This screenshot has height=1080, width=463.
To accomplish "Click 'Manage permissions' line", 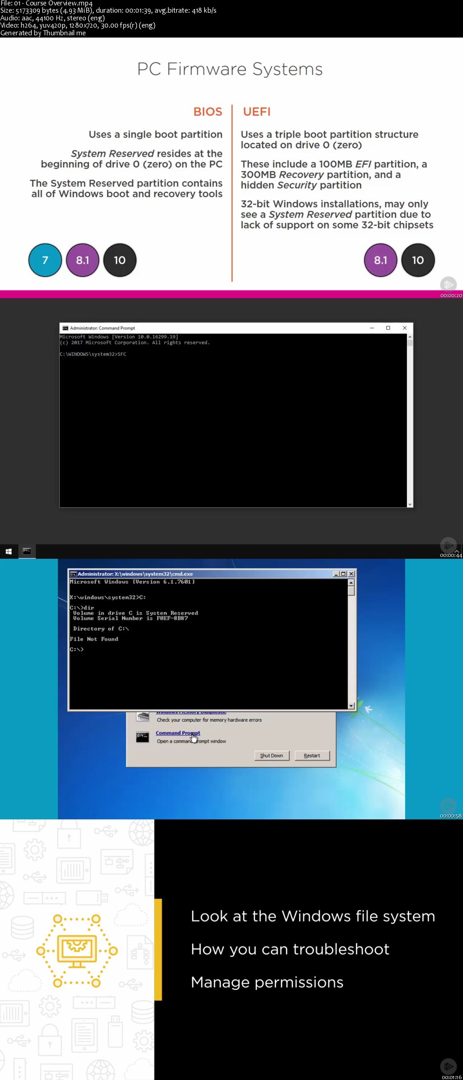I will (267, 982).
